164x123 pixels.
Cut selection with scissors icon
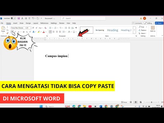8,27
